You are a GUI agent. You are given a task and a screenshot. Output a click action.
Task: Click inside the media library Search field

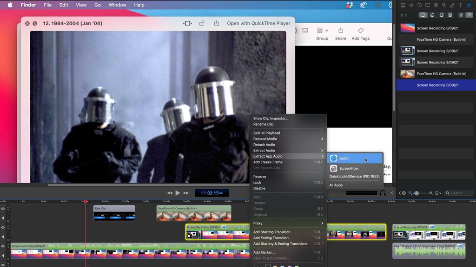pyautogui.click(x=459, y=193)
